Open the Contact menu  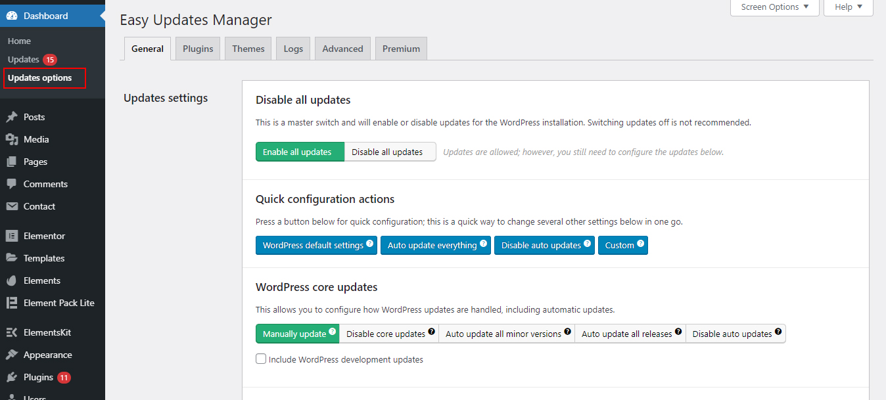coord(53,206)
